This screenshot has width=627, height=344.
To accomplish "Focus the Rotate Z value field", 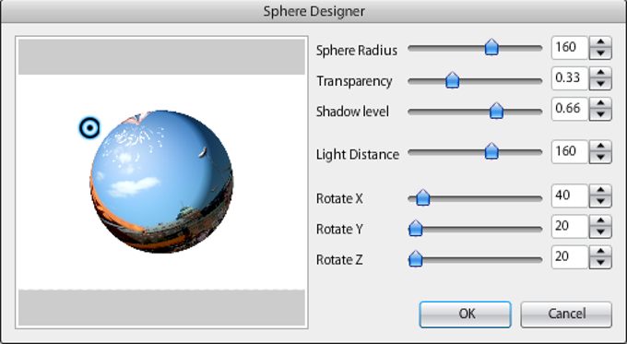I will coord(570,256).
